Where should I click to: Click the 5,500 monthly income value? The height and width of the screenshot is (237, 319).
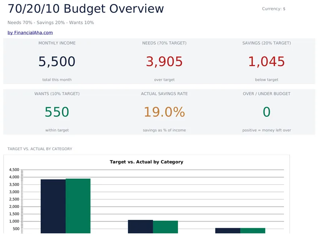(x=57, y=61)
